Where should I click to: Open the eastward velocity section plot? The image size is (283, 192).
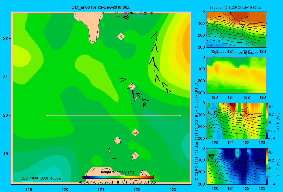[236, 166]
